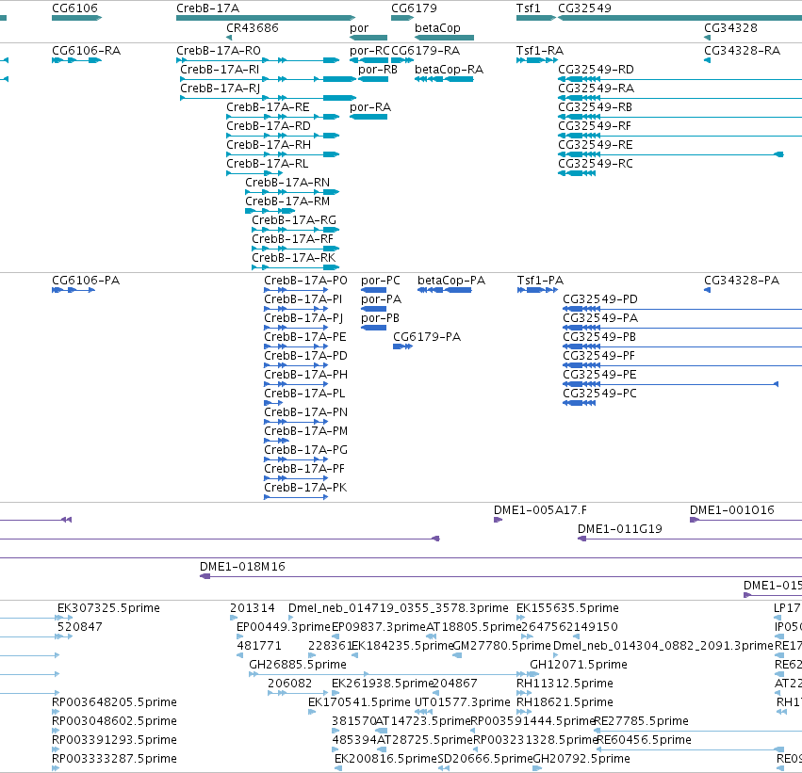Select the EK307325.5prime EST label
This screenshot has height=773, width=802.
point(108,608)
